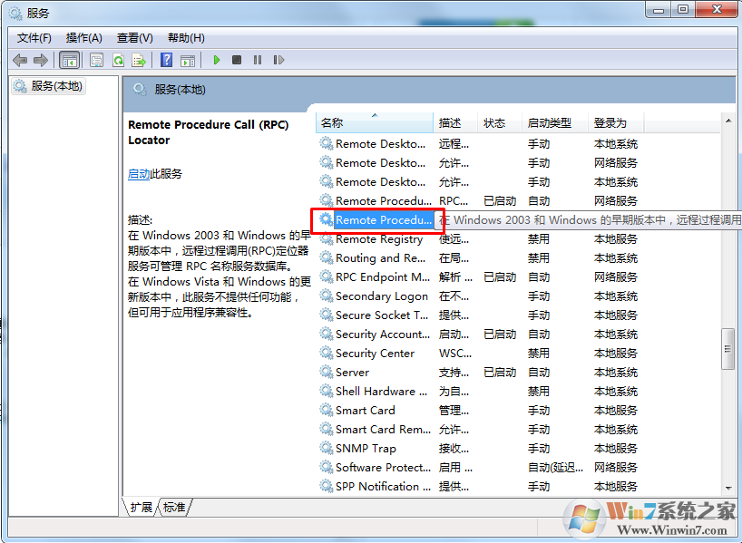742x543 pixels.
Task: Click the gear icon beside Remote Registry
Action: [x=326, y=238]
